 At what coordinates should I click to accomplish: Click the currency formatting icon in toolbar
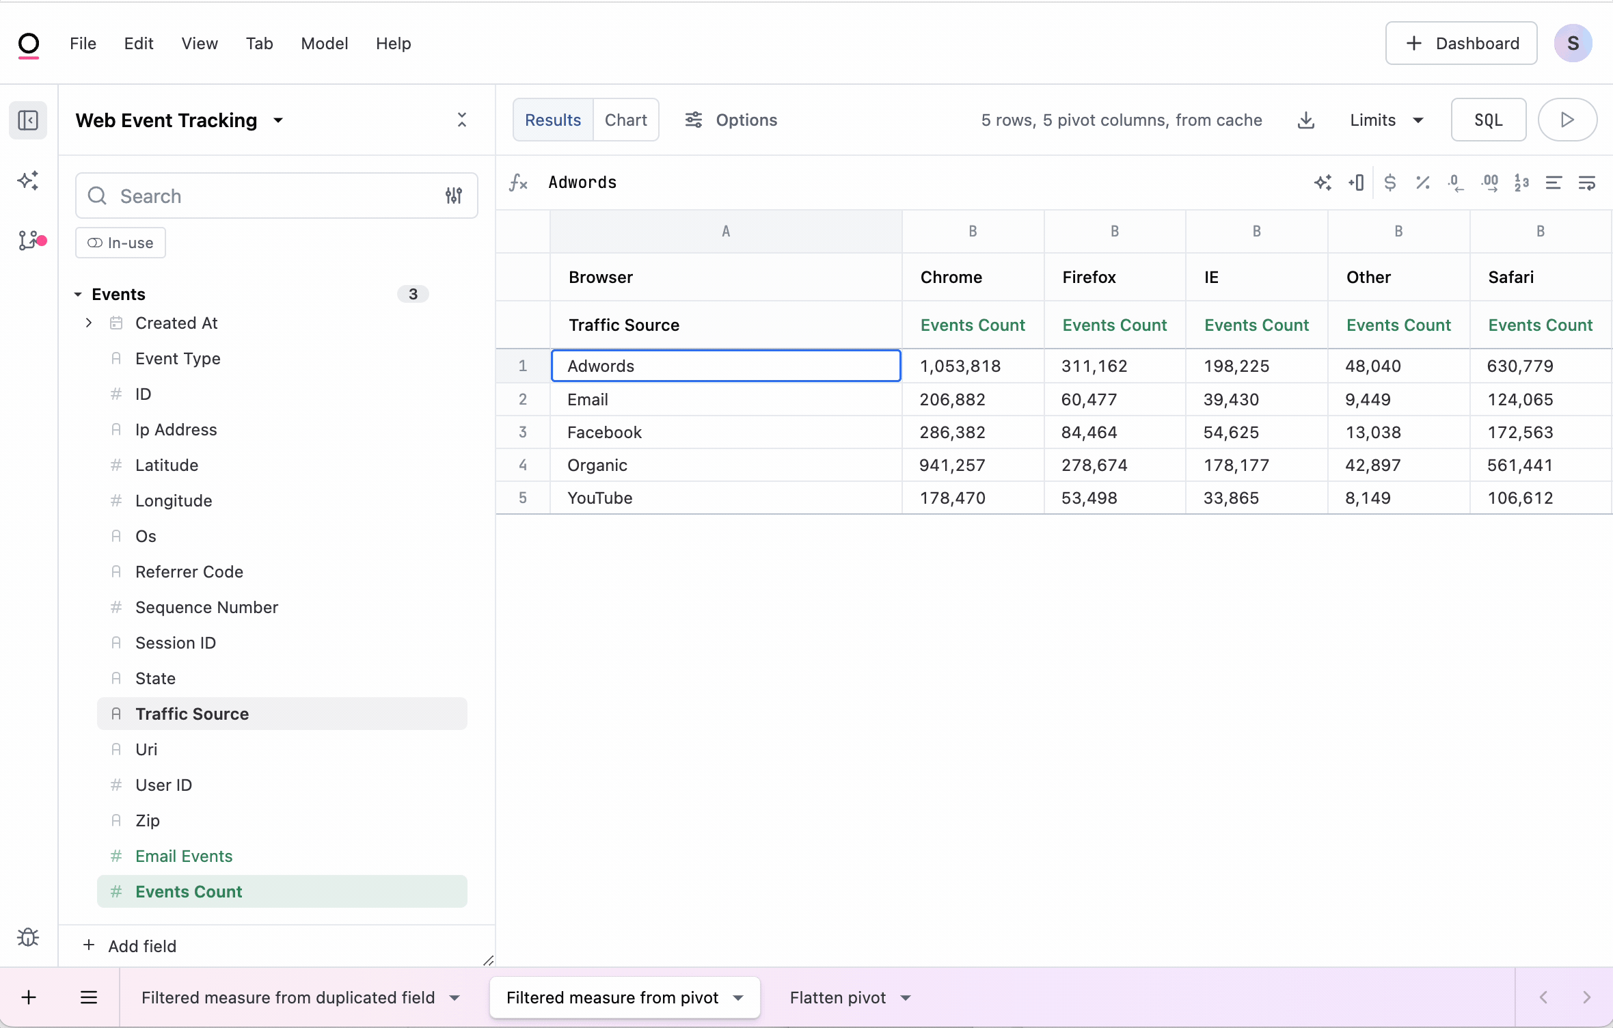pyautogui.click(x=1390, y=182)
